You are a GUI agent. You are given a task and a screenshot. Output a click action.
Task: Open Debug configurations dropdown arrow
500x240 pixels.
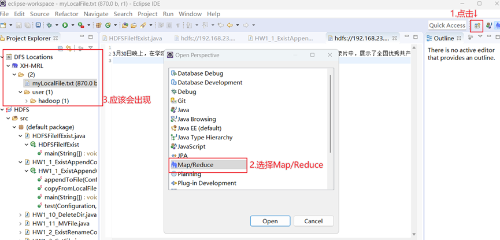[x=57, y=25]
